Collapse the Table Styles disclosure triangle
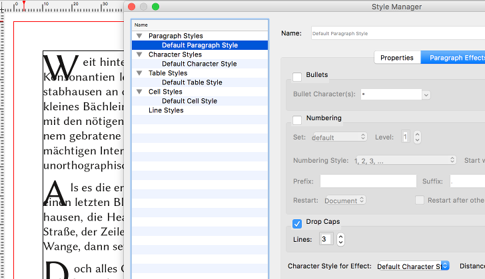 tap(139, 73)
